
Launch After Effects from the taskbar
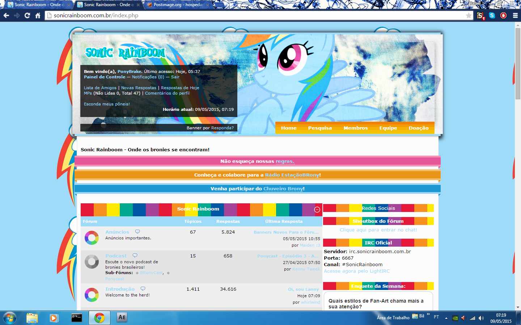coord(122,317)
